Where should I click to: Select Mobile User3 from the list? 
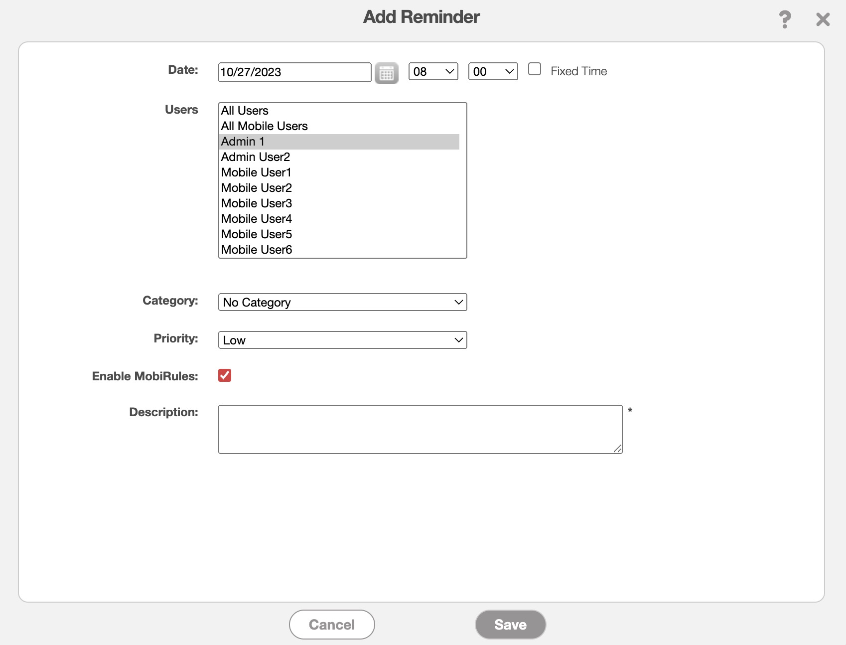(257, 203)
